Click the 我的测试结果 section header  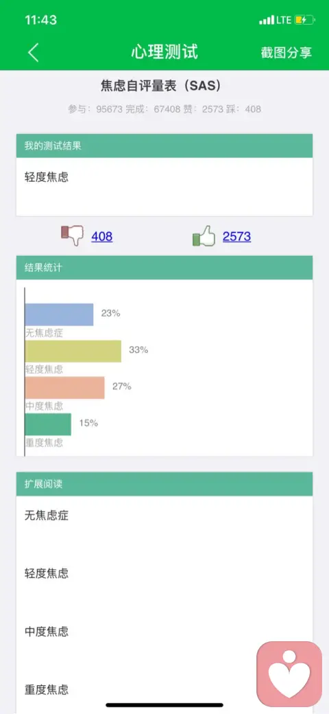pos(164,146)
